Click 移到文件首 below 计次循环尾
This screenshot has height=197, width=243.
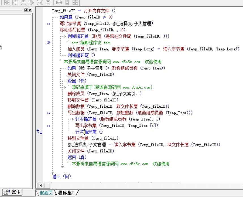tap(78, 138)
